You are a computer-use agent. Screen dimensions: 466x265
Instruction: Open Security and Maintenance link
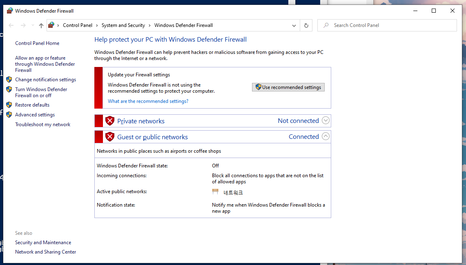click(x=43, y=243)
